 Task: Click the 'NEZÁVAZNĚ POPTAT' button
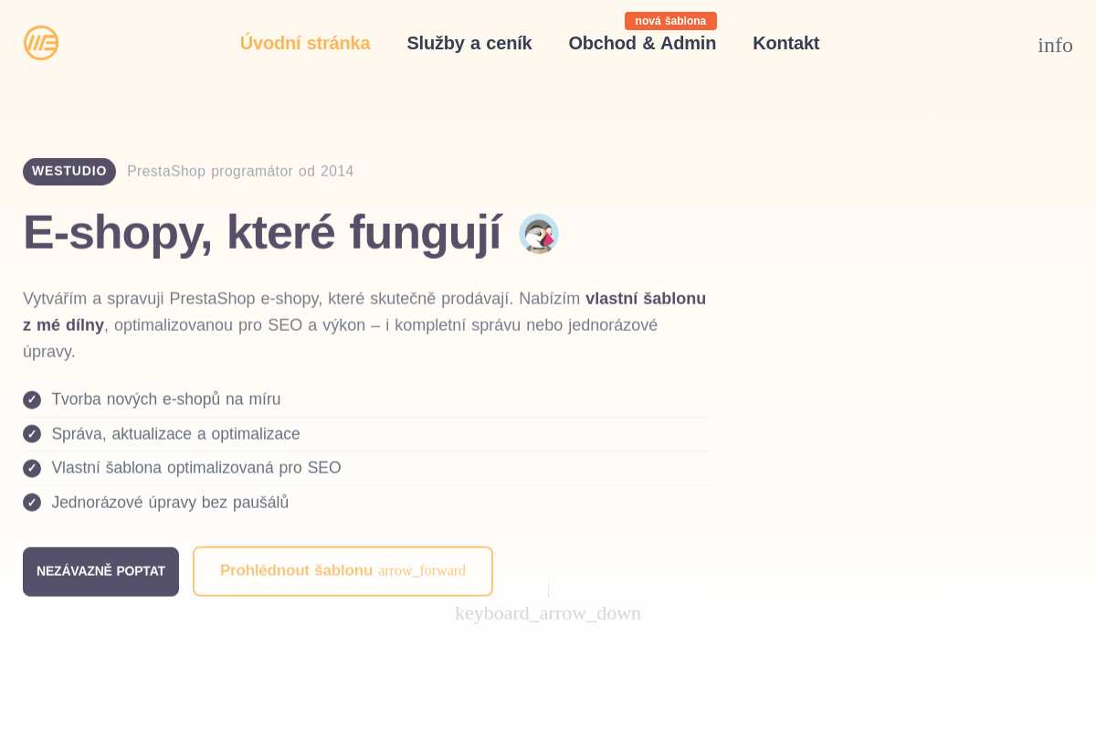pyautogui.click(x=100, y=571)
